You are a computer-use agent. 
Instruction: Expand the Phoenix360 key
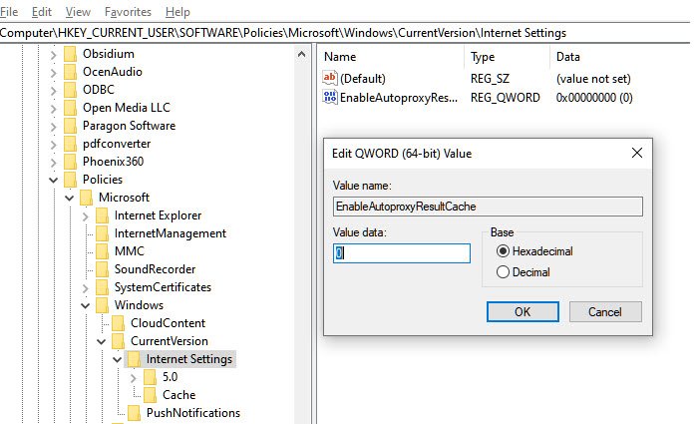point(54,162)
